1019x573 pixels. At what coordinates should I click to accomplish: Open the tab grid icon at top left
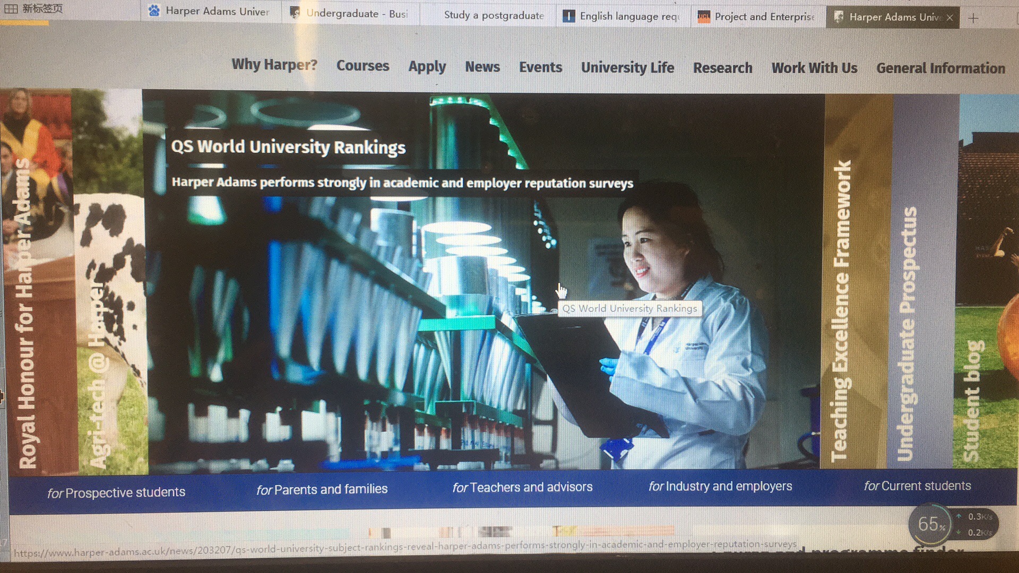point(11,8)
